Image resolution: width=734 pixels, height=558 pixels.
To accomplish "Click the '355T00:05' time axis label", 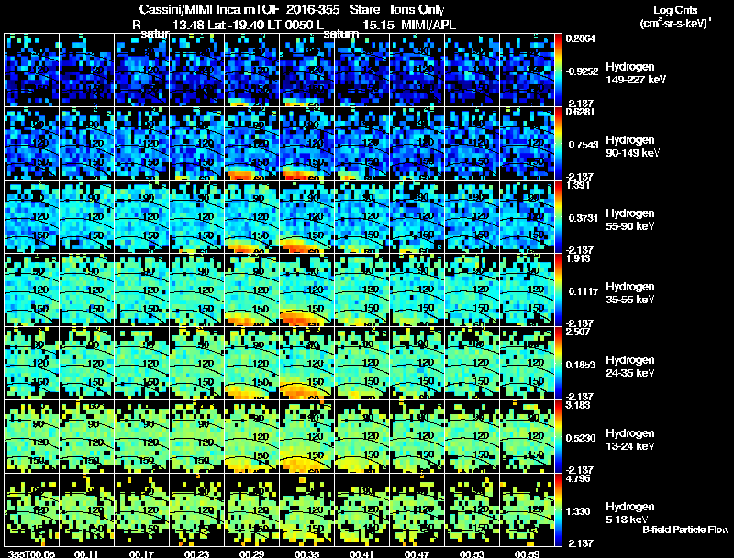I will [31, 553].
